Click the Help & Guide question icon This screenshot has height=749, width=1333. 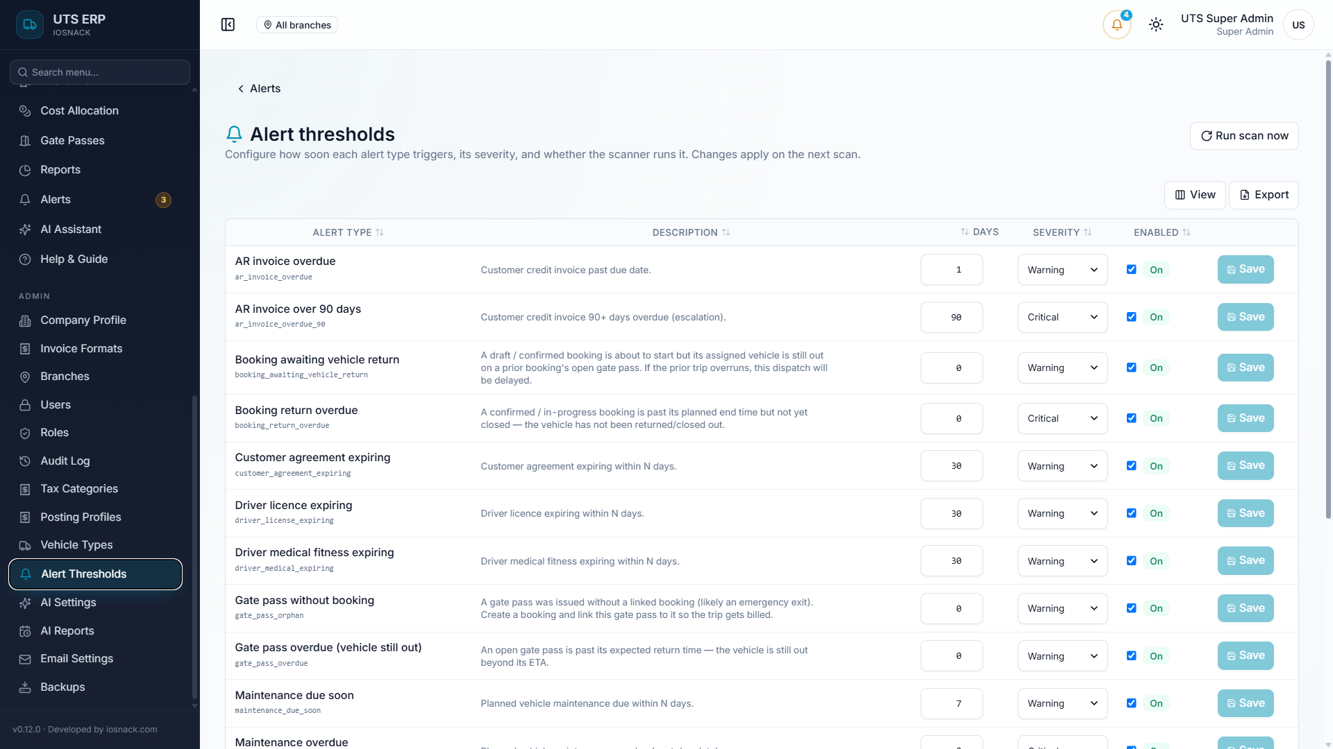pyautogui.click(x=25, y=259)
